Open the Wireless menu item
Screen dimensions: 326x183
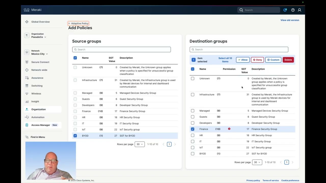[x=36, y=94]
